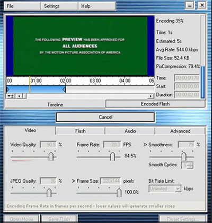Screen dimensions: 212x223
Task: Click the video preview frame
Action: click(81, 46)
